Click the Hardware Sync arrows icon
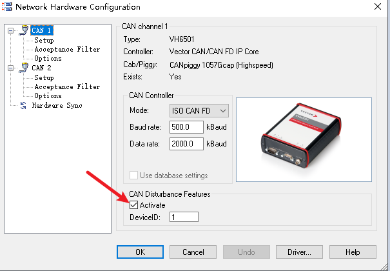This screenshot has width=390, height=271. 23,106
